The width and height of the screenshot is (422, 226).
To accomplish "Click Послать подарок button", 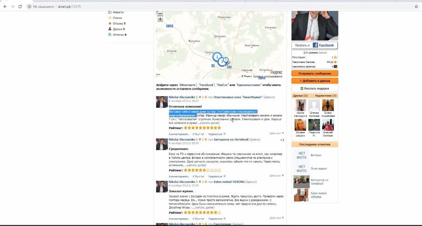I will pyautogui.click(x=315, y=89).
